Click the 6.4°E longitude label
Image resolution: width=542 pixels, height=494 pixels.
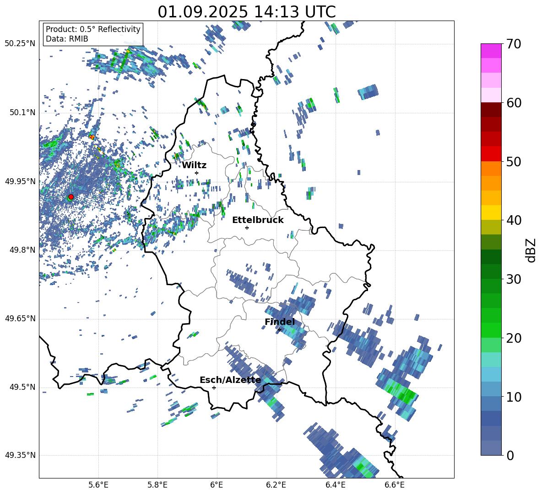[335, 485]
